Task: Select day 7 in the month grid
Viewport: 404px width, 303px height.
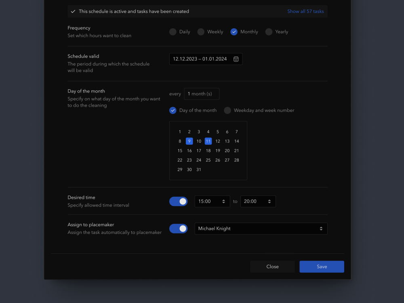Action: pos(236,132)
